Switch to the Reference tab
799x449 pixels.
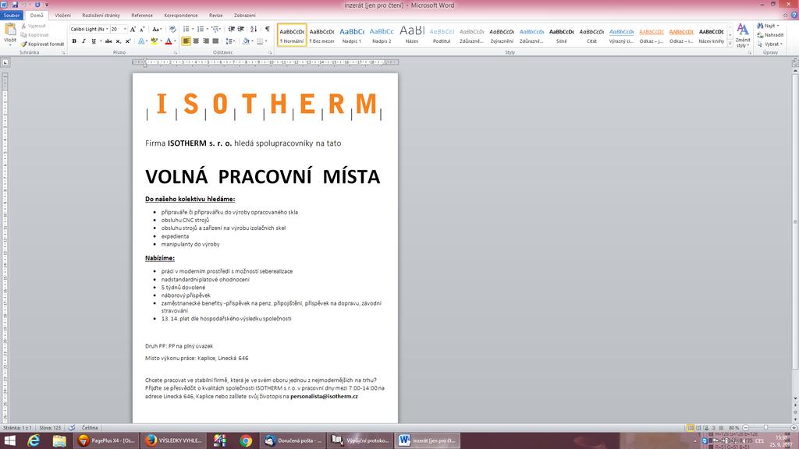(142, 16)
